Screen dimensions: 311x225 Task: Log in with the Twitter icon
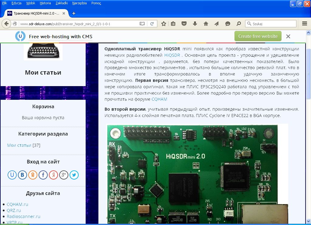tap(74, 175)
